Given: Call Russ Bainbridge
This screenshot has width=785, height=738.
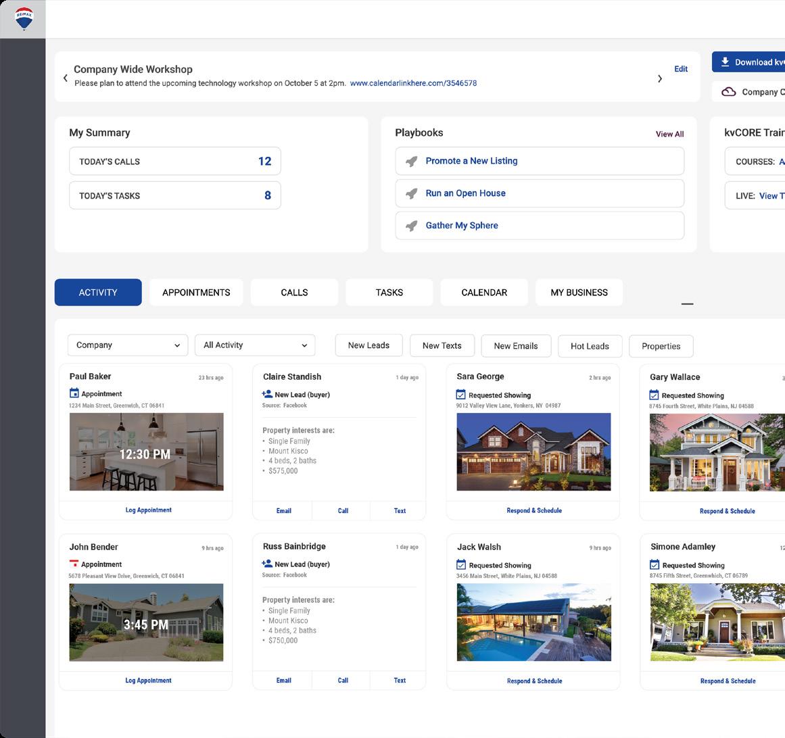Looking at the screenshot, I should tap(343, 681).
